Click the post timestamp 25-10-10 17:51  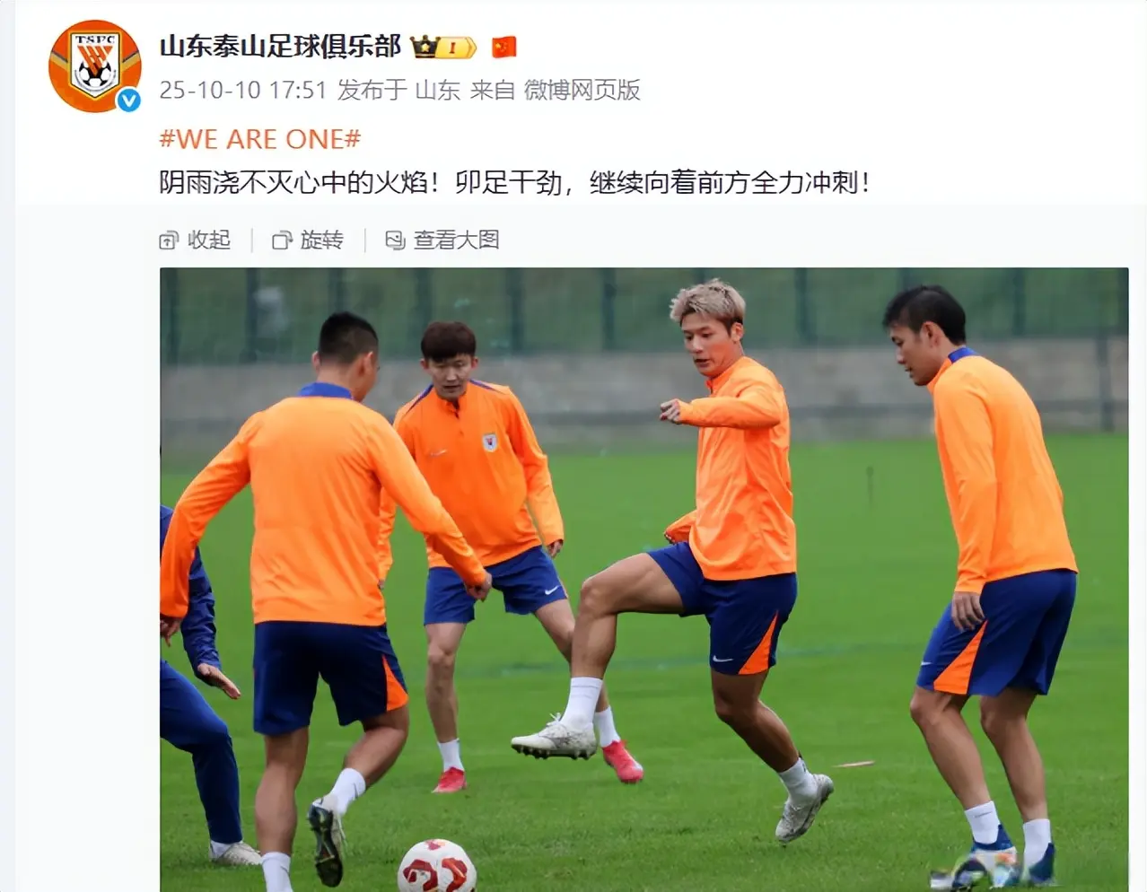tap(242, 90)
